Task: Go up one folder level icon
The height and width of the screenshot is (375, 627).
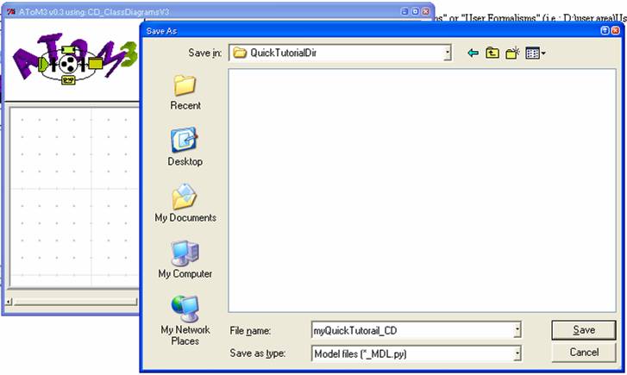Action: click(x=492, y=53)
